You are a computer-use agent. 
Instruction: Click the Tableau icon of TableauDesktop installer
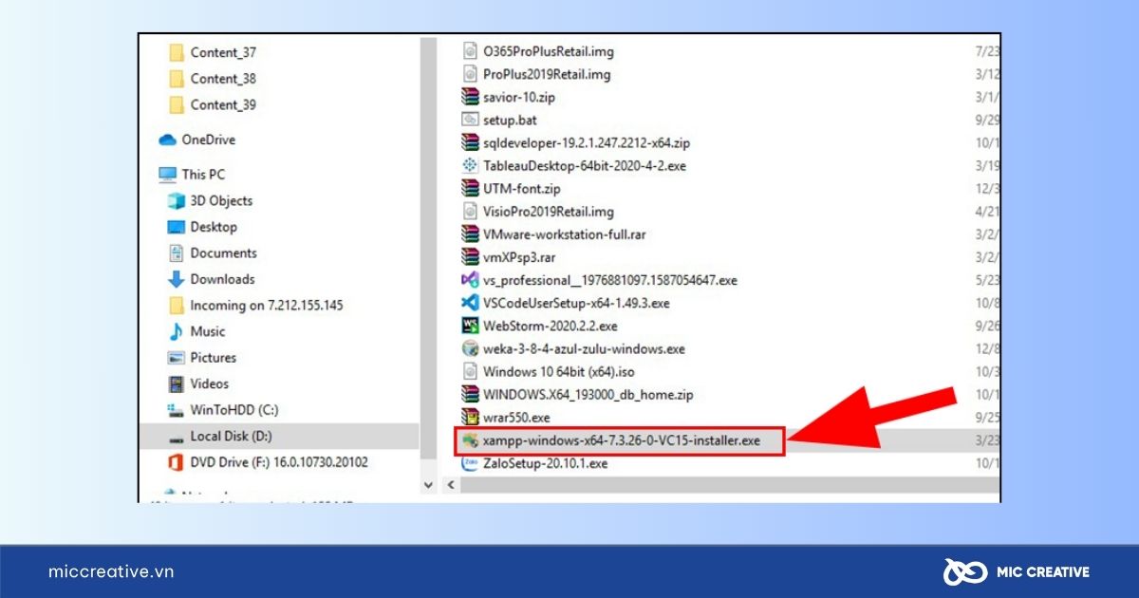click(x=469, y=165)
